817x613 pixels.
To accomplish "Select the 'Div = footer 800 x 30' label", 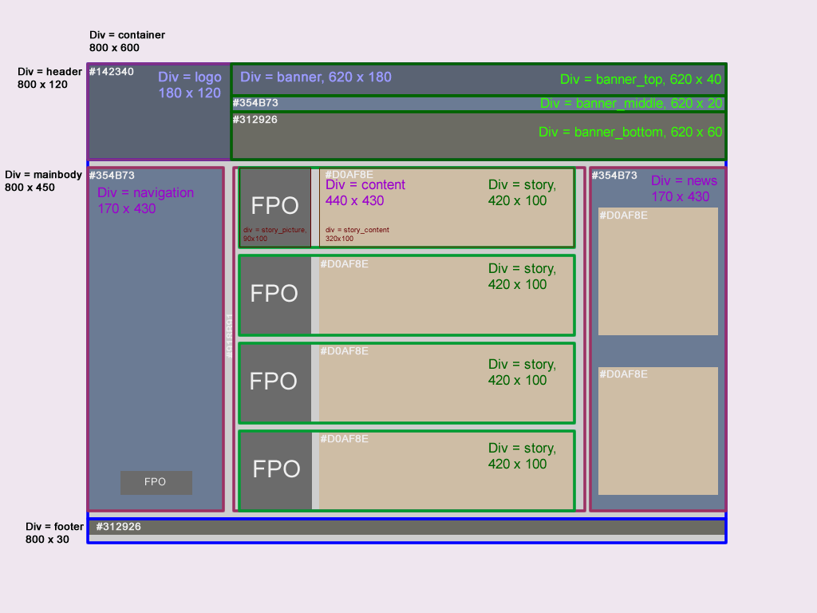I will [x=54, y=532].
